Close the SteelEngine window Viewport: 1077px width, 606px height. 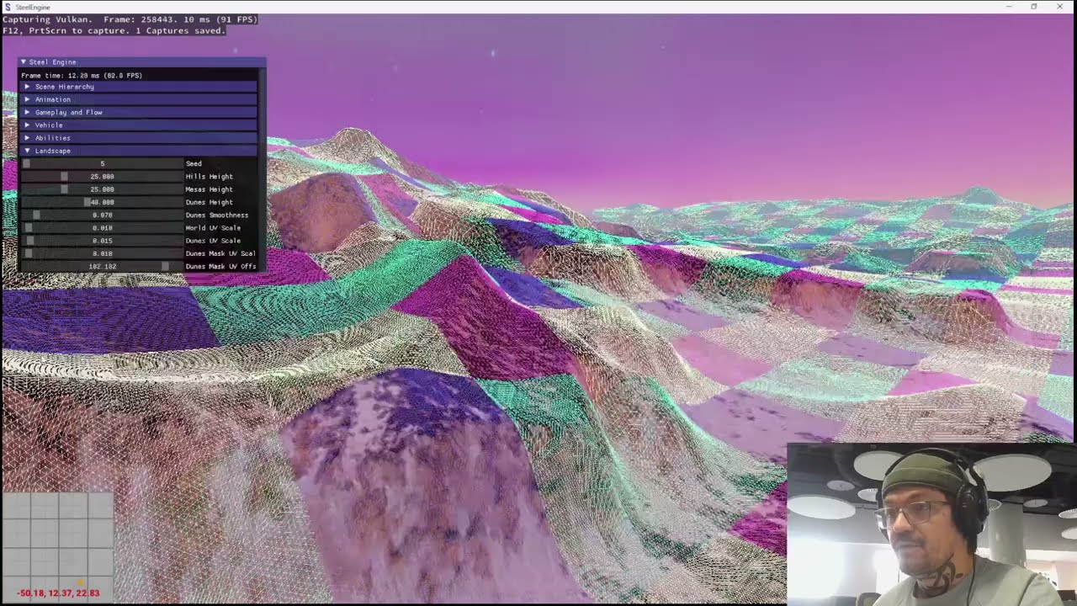click(1059, 7)
